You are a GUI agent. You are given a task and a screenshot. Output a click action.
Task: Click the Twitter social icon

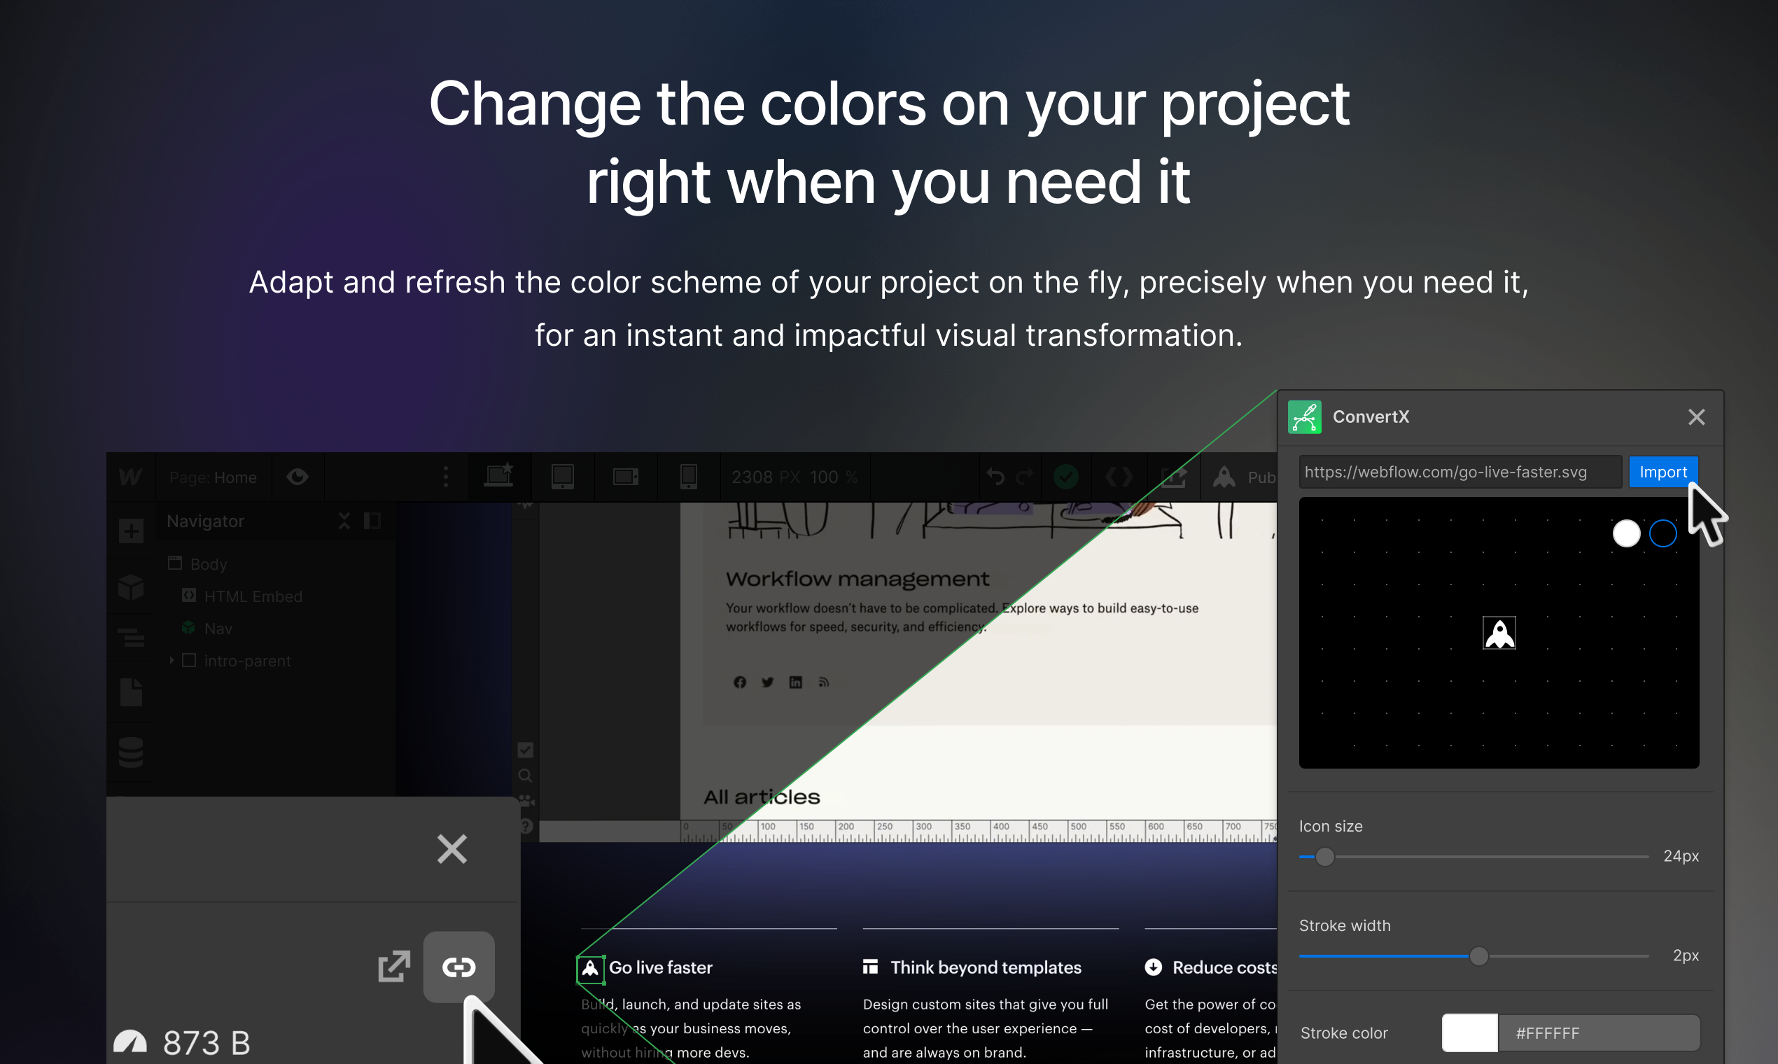pyautogui.click(x=768, y=682)
